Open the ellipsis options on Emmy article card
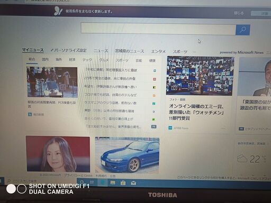 click(x=223, y=128)
